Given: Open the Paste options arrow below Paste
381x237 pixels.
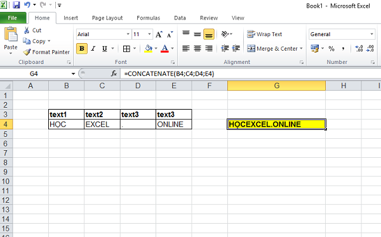Looking at the screenshot, I should click(11, 53).
